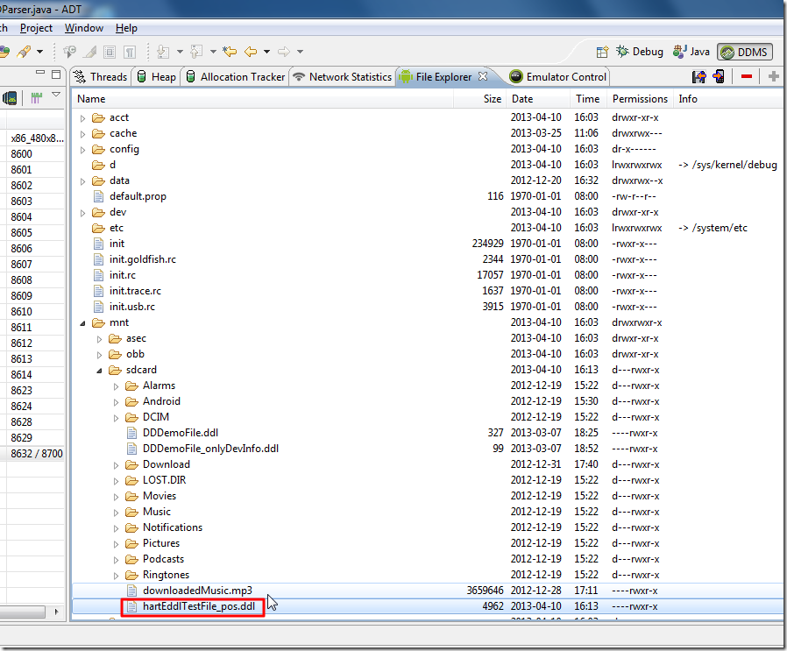Switch to the Debug perspective
787x651 pixels.
click(x=640, y=52)
